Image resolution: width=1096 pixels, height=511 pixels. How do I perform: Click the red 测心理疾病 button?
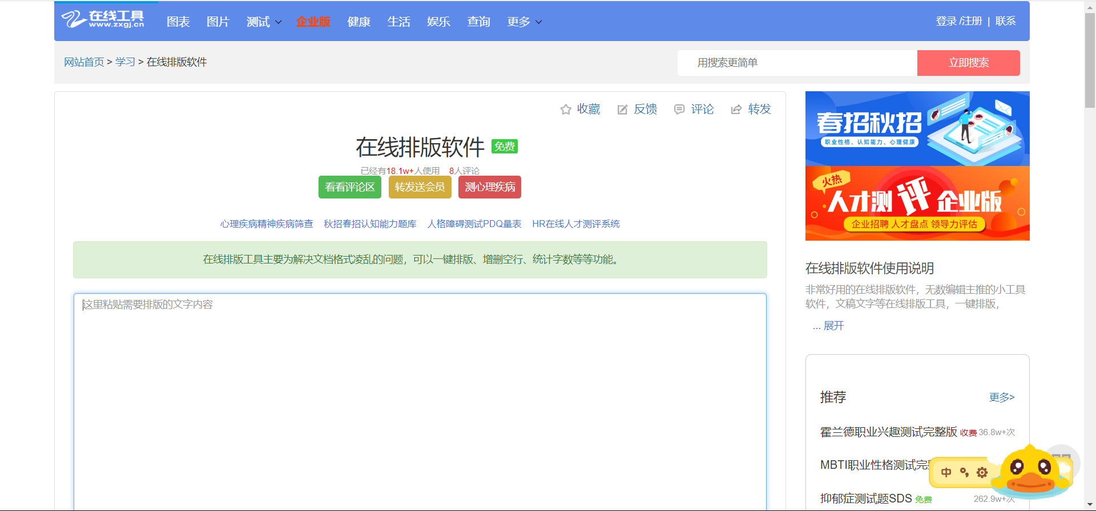(490, 187)
